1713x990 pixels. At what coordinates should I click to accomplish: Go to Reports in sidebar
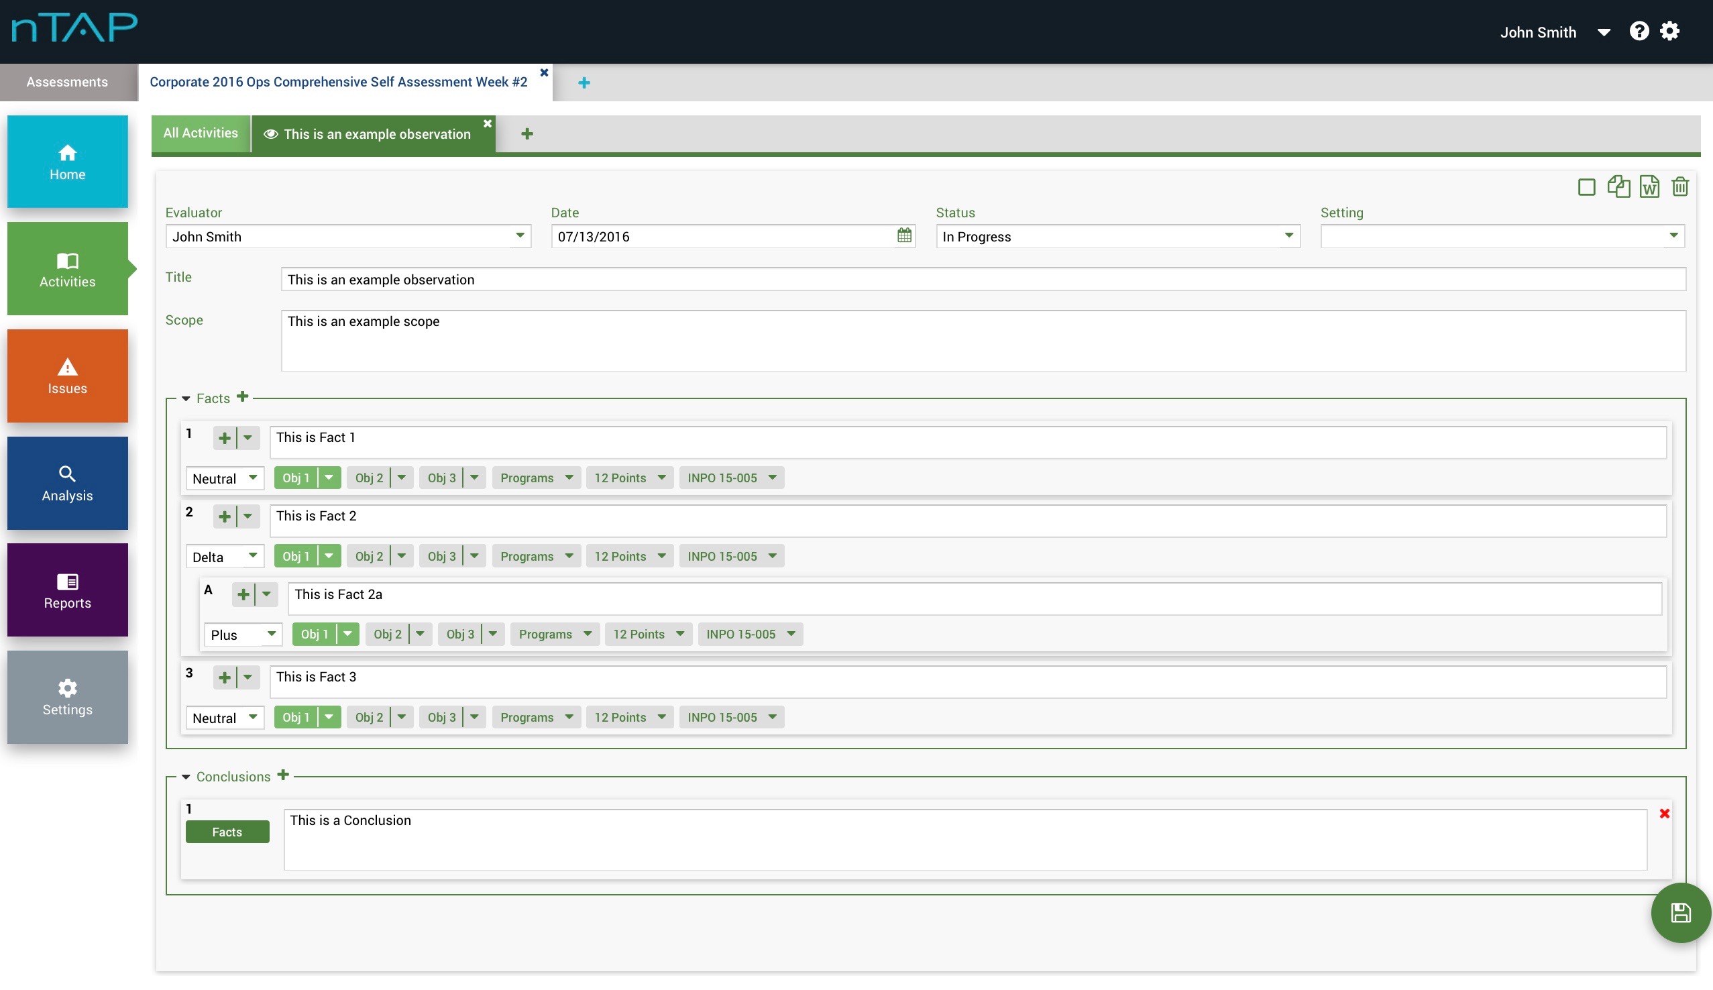pos(67,590)
